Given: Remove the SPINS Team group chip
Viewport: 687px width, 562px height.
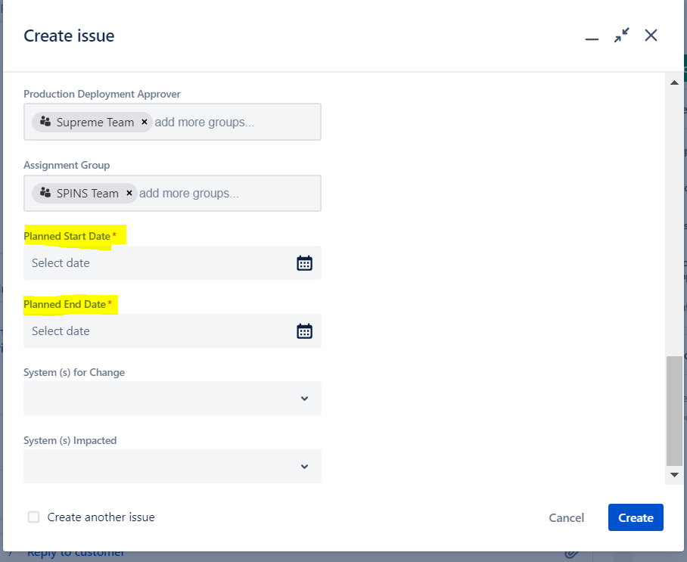Looking at the screenshot, I should click(x=129, y=193).
